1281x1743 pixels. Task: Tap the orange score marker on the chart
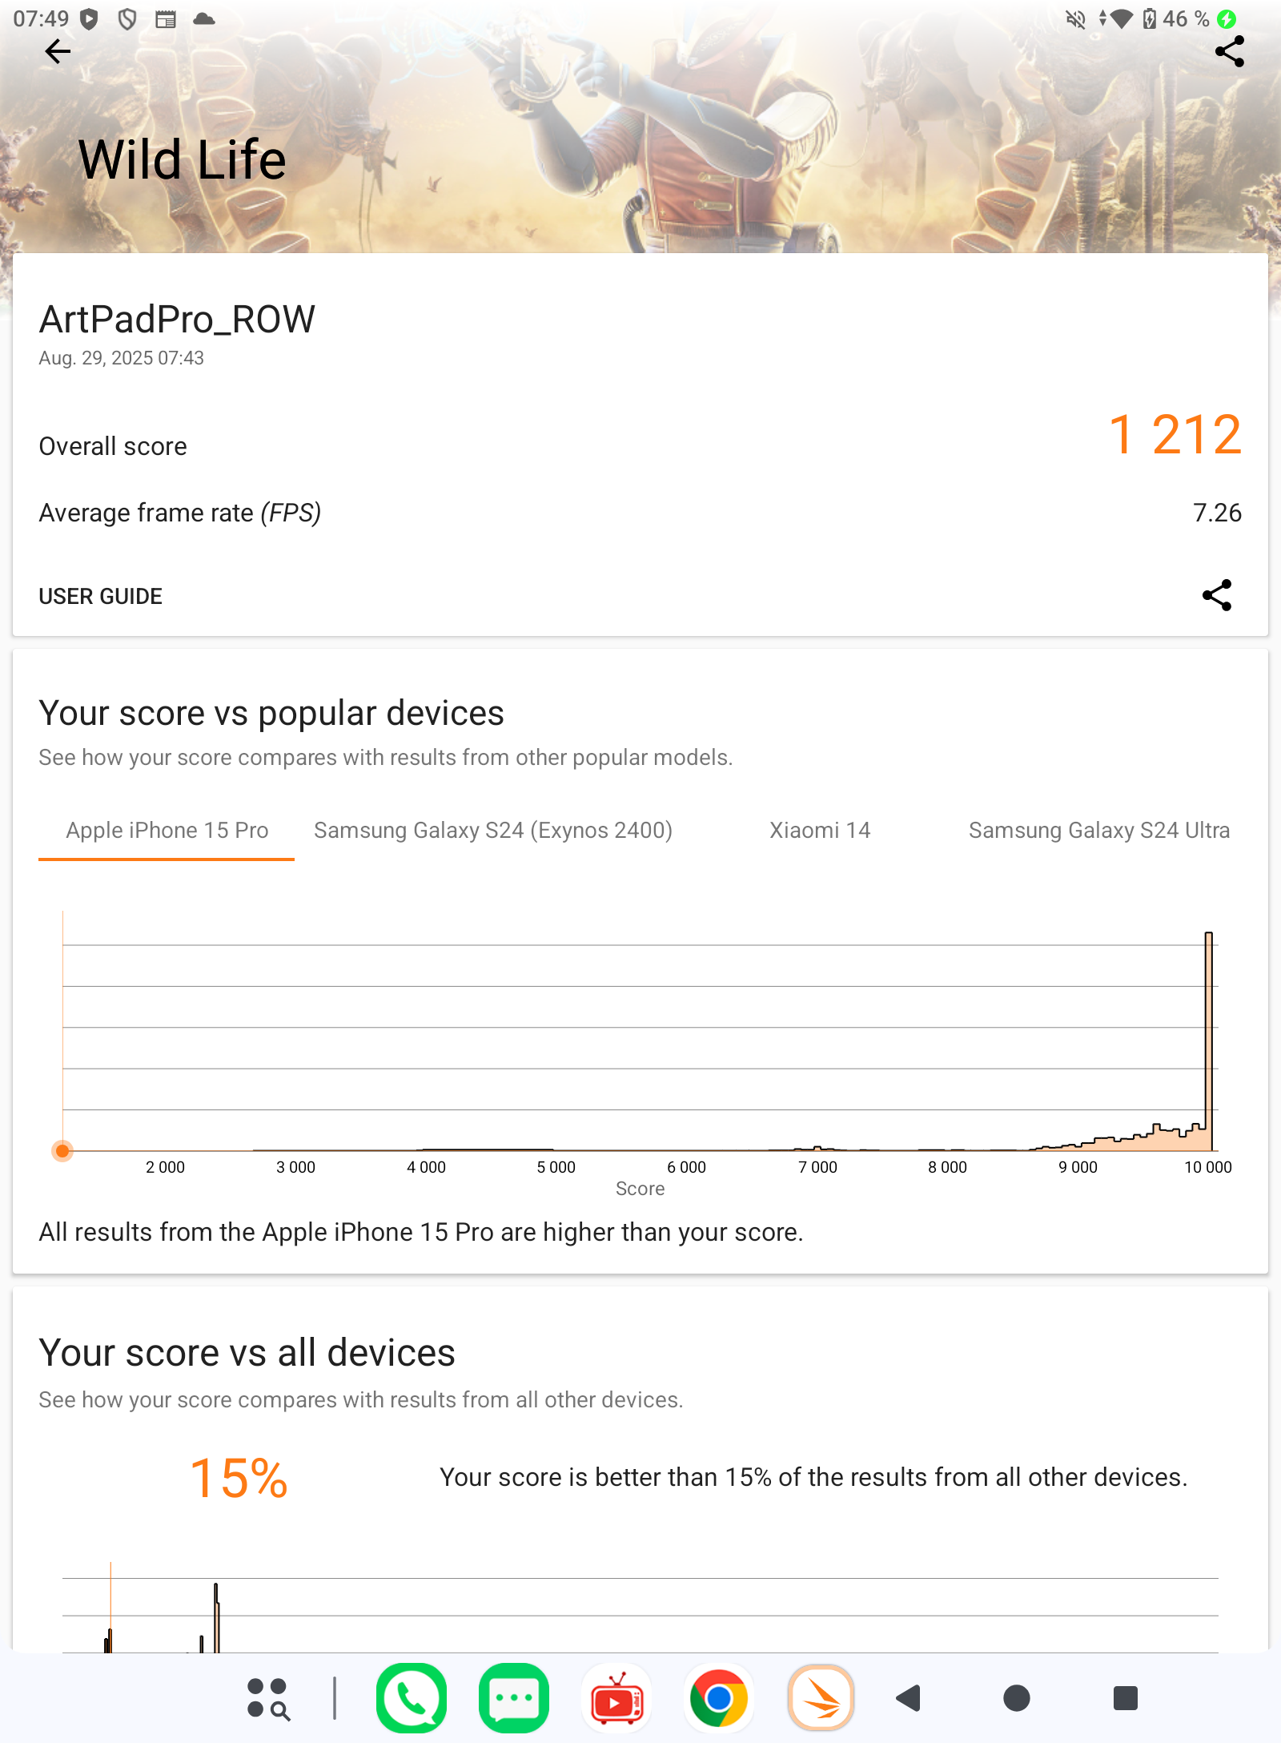tap(62, 1151)
